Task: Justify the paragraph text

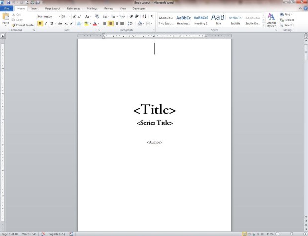Action: tap(122, 23)
